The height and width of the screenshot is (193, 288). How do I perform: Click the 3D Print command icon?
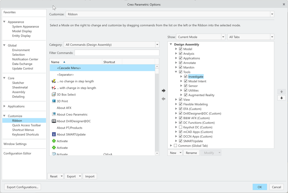[x=54, y=101]
